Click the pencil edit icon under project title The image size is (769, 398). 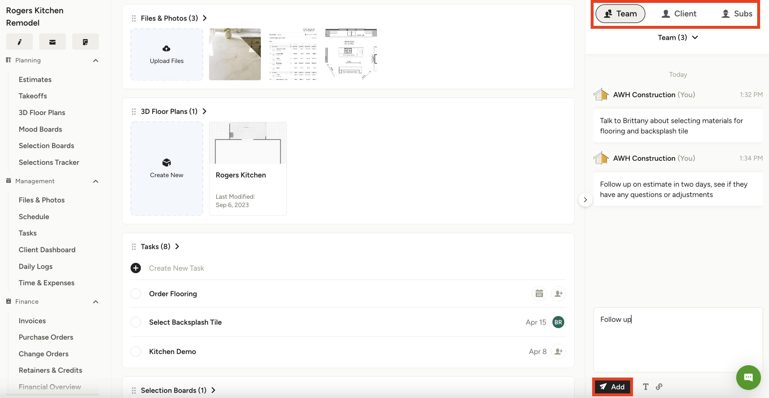point(19,41)
